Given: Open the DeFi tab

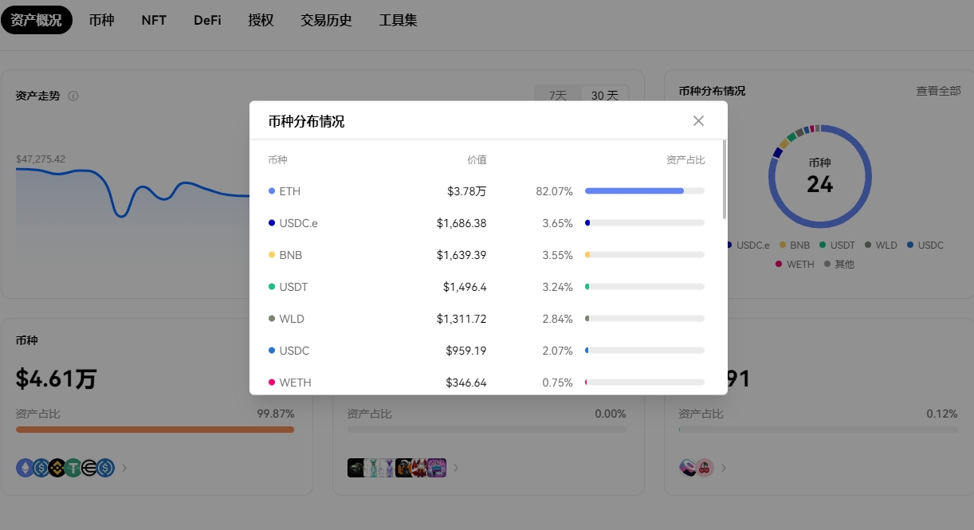Looking at the screenshot, I should tap(207, 20).
